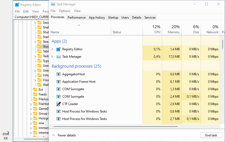
Task: Select the CTF Loader process row
Action: (134, 104)
